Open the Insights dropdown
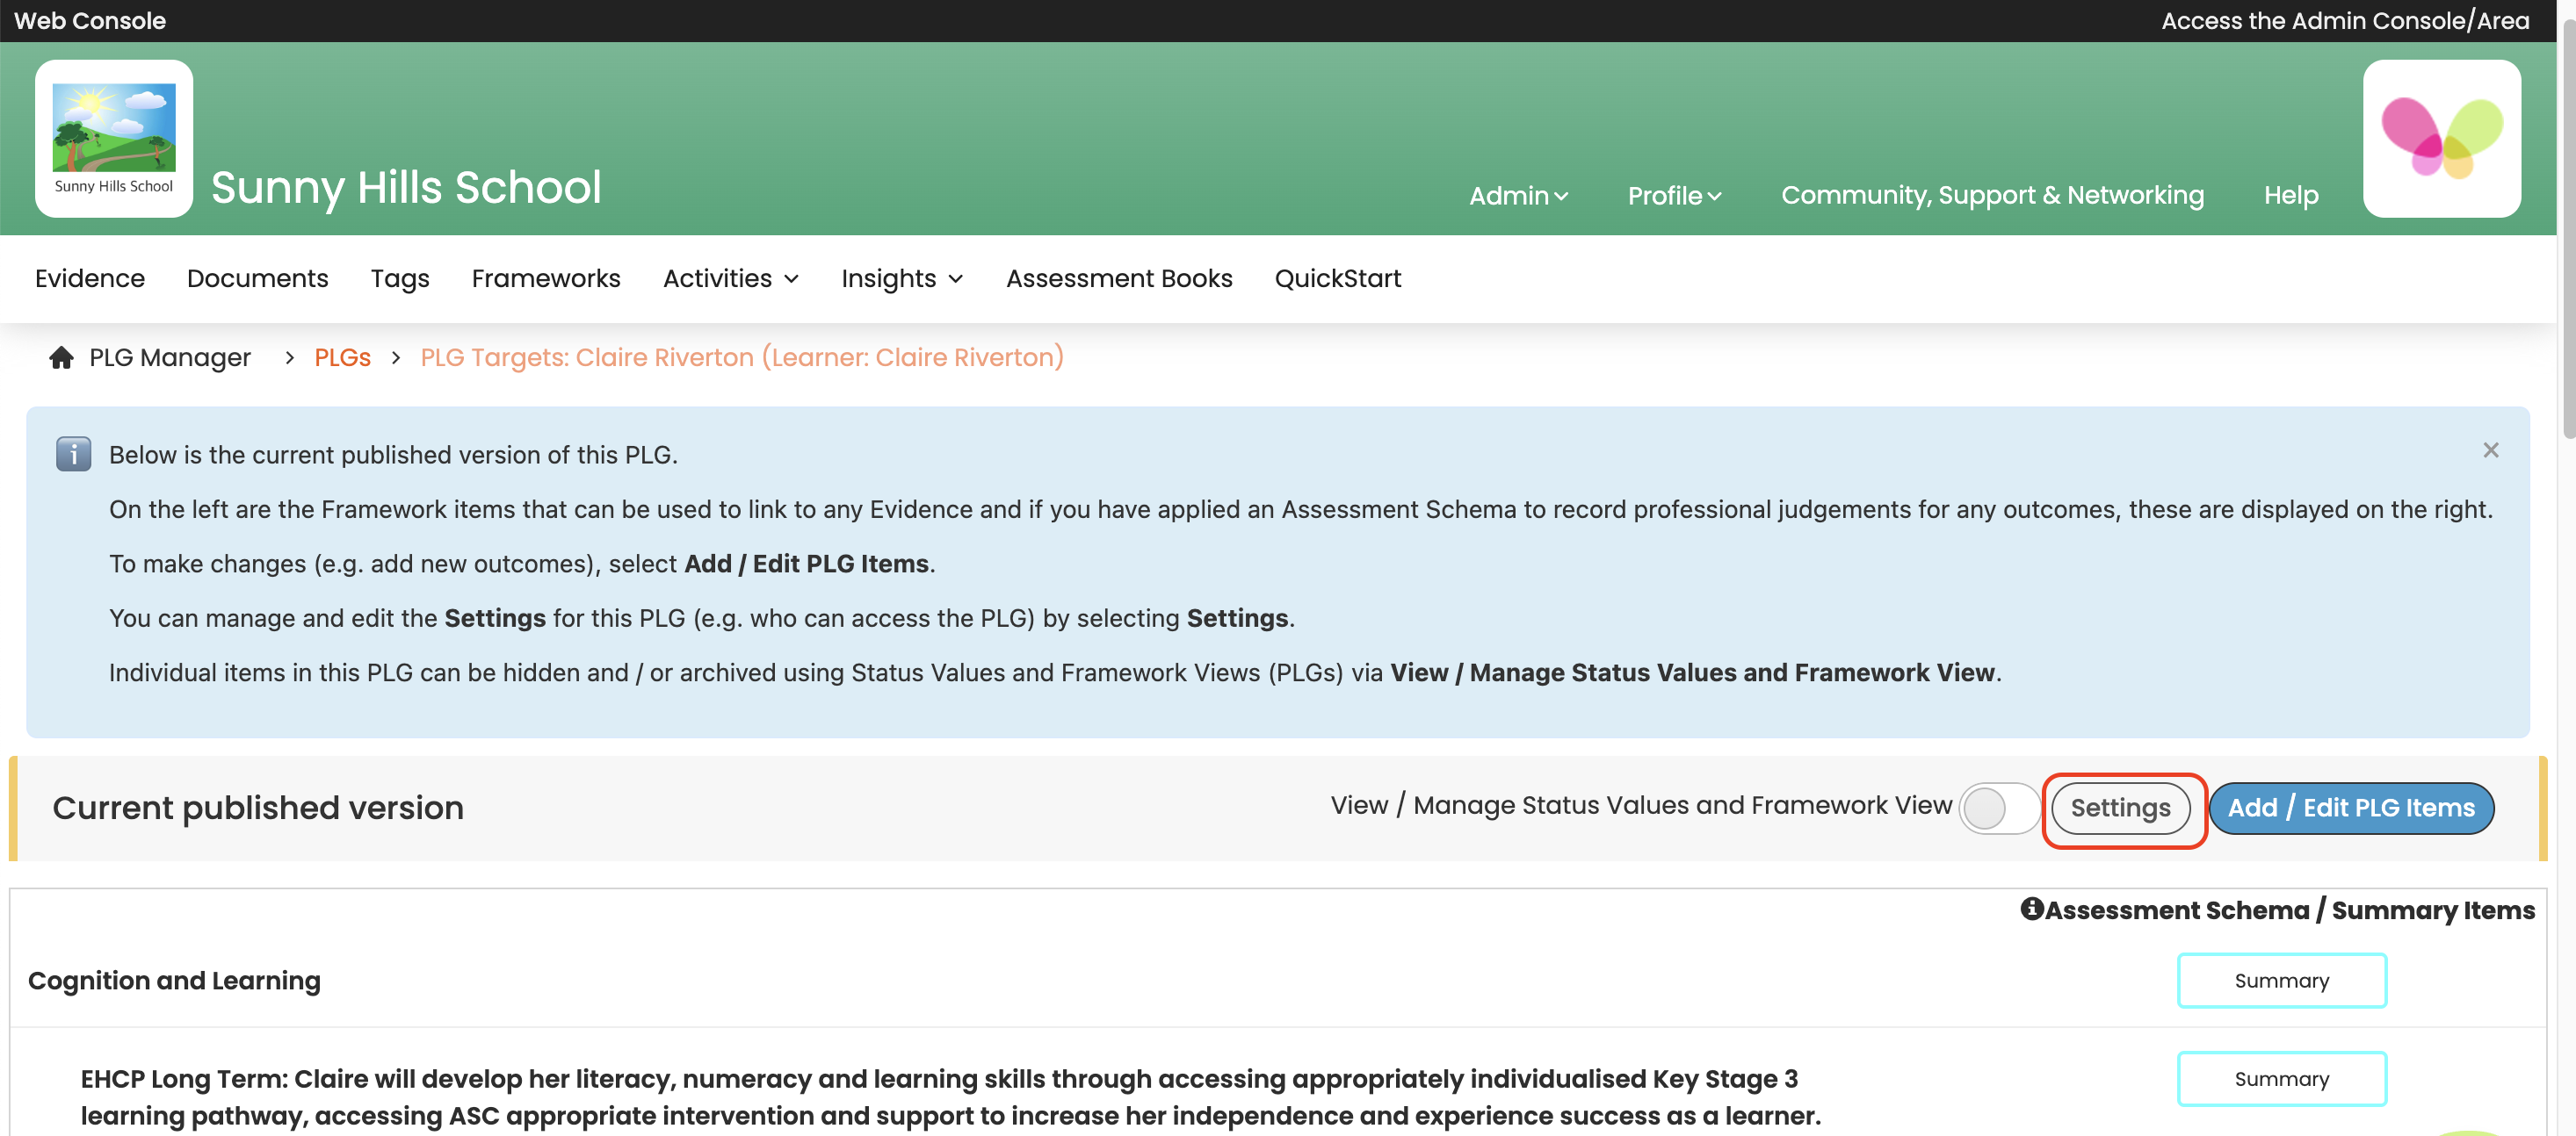 [901, 277]
